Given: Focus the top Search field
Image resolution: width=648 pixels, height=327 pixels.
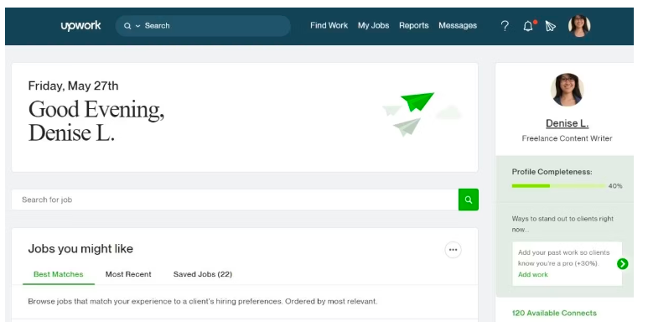Looking at the screenshot, I should pyautogui.click(x=203, y=26).
